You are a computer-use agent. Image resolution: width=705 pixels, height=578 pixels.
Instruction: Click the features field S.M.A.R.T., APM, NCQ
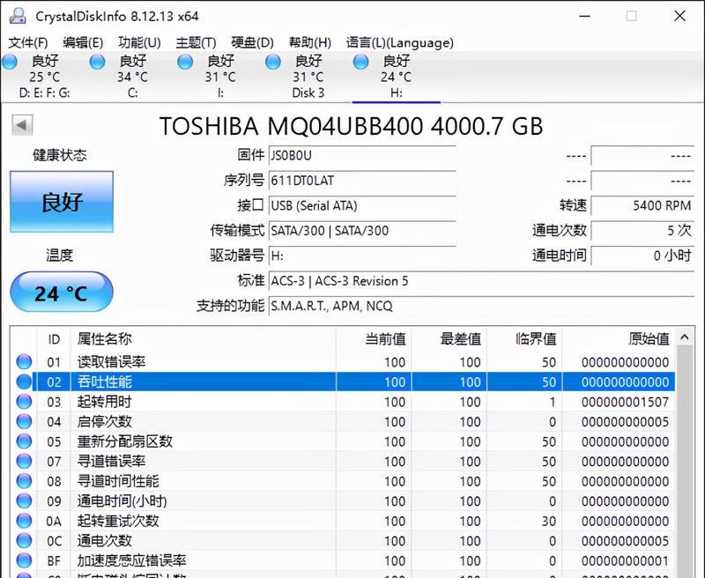pyautogui.click(x=481, y=307)
